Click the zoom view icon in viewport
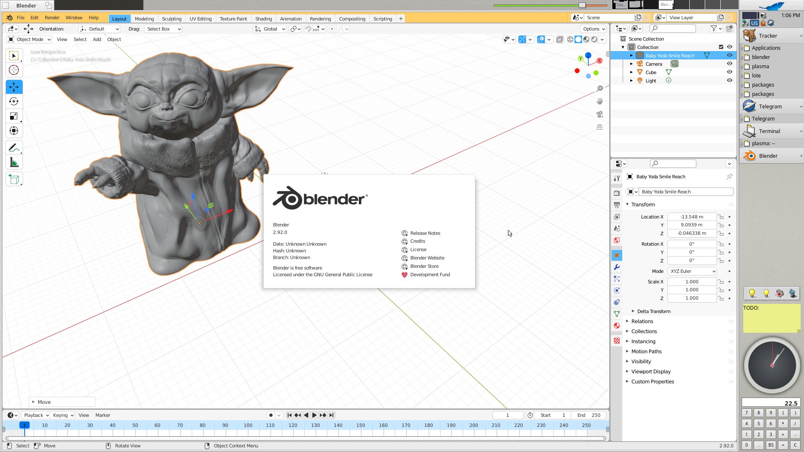Screen dimensions: 804x452 (600, 89)
